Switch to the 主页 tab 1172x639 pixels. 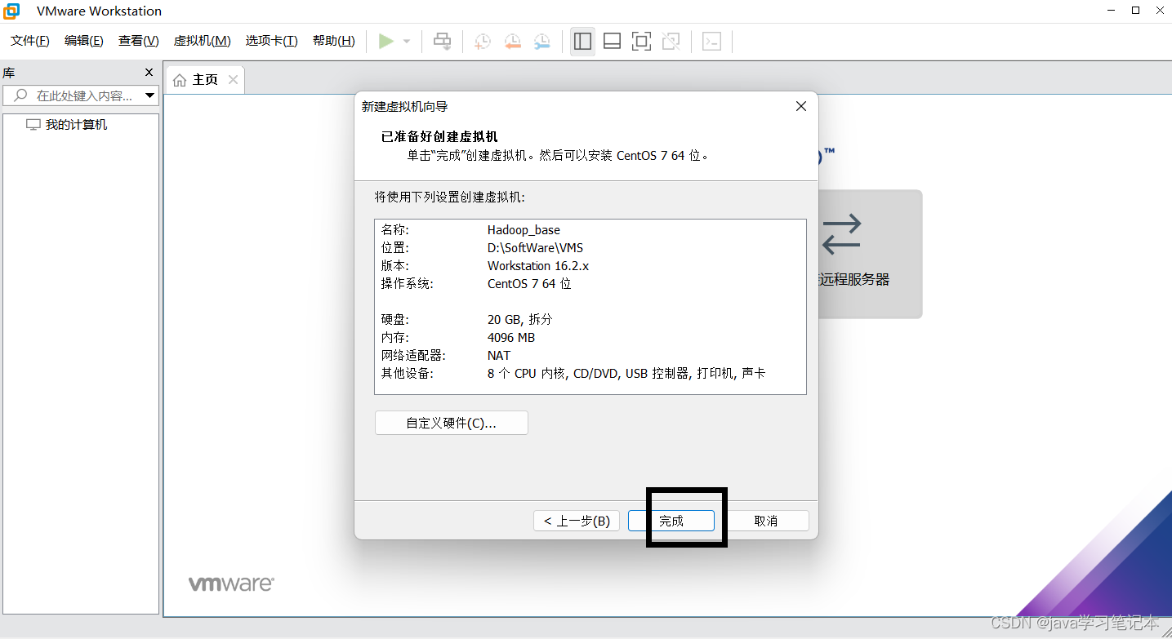[205, 80]
